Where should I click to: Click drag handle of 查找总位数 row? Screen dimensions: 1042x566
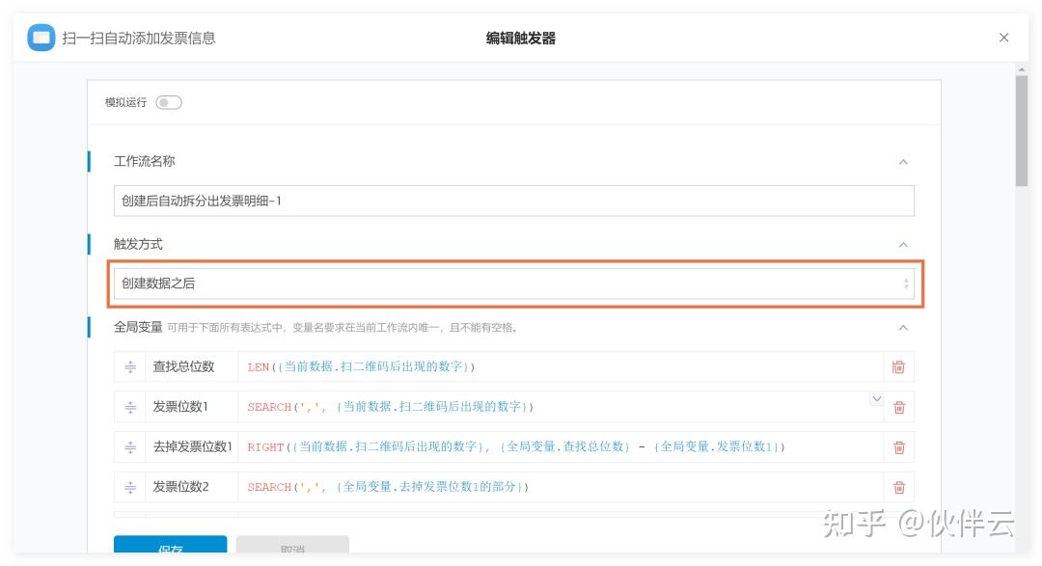click(x=130, y=367)
